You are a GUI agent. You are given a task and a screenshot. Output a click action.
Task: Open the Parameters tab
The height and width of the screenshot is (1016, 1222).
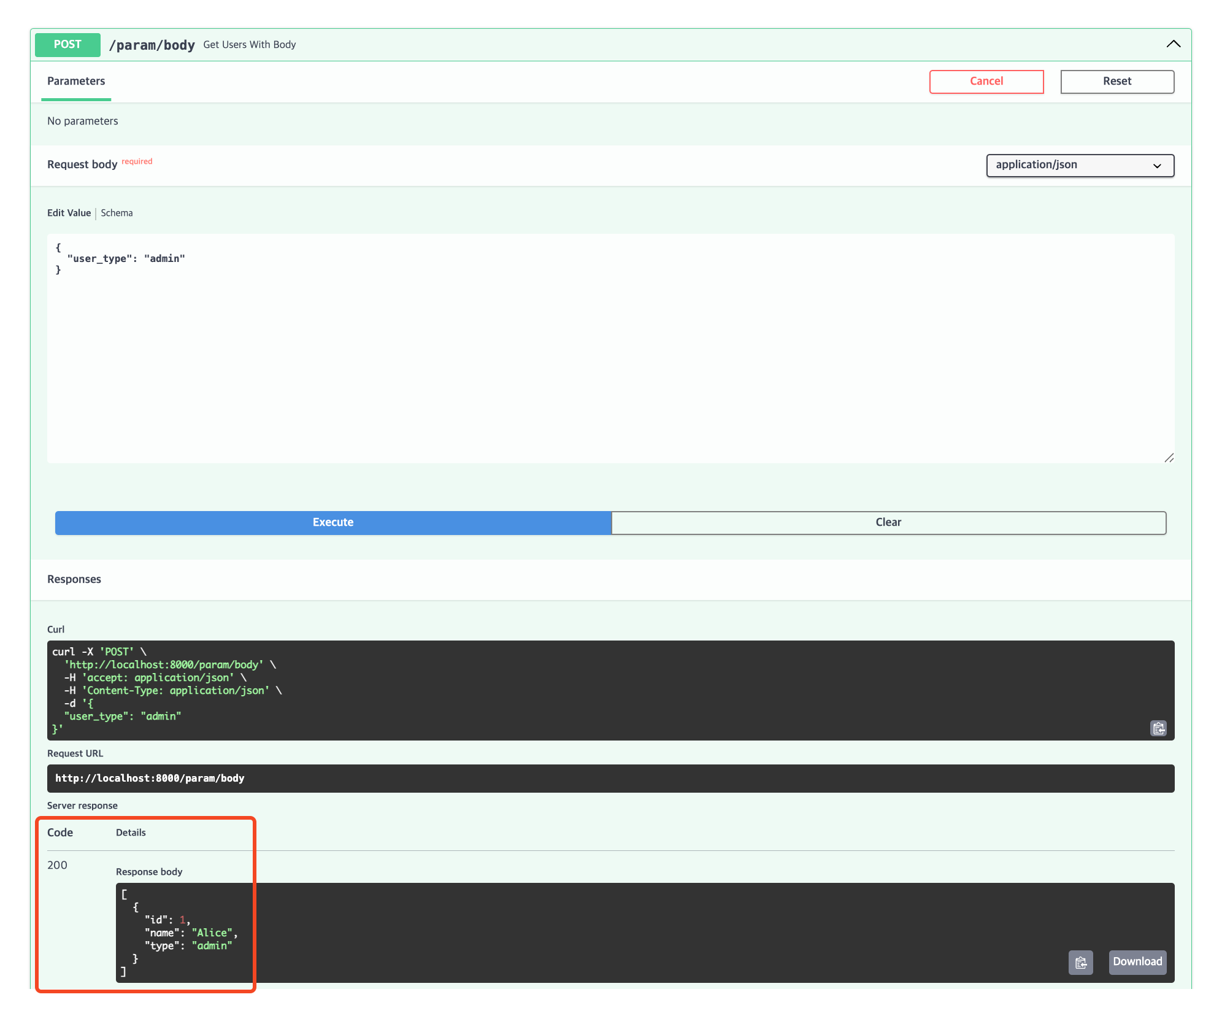tap(76, 82)
